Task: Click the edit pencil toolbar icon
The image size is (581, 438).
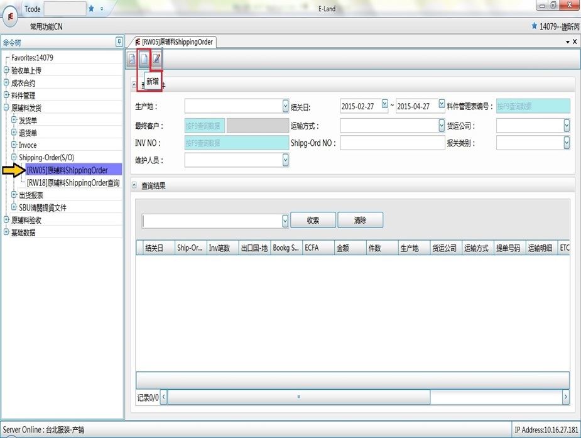Action: pyautogui.click(x=156, y=59)
